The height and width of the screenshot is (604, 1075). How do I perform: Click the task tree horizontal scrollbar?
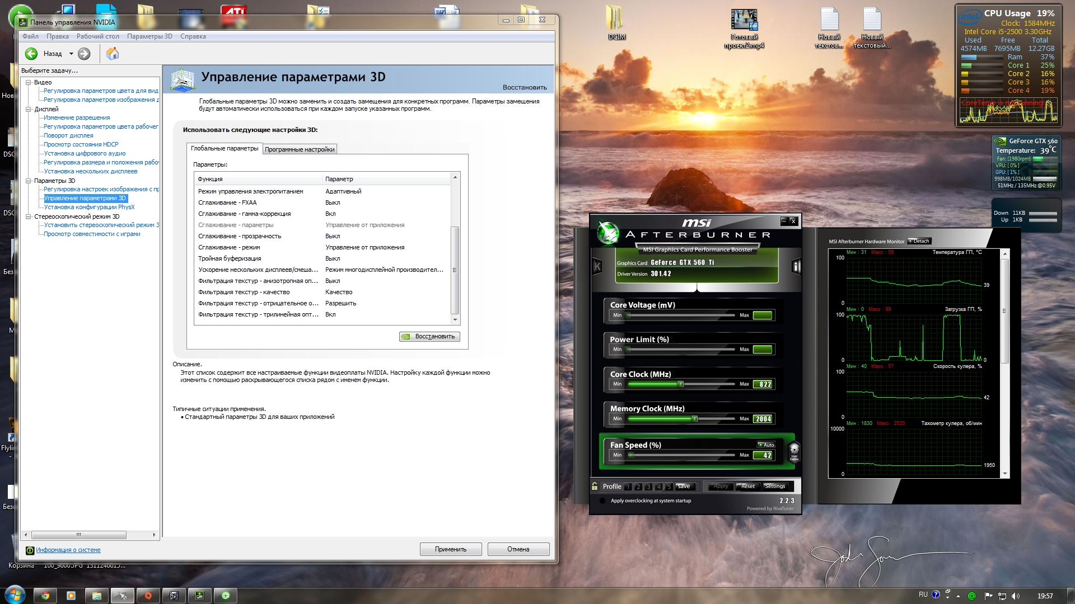(x=79, y=535)
